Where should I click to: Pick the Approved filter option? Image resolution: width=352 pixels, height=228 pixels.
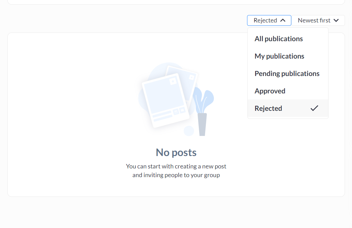pyautogui.click(x=270, y=91)
